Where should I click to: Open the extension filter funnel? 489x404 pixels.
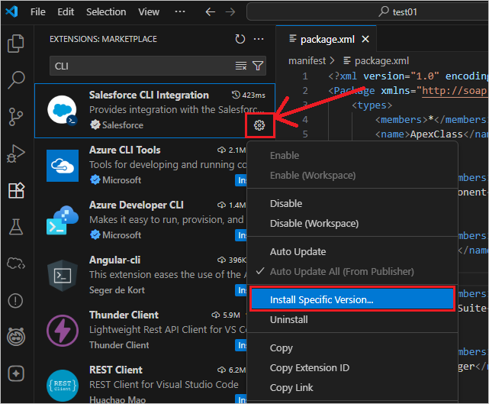[258, 66]
